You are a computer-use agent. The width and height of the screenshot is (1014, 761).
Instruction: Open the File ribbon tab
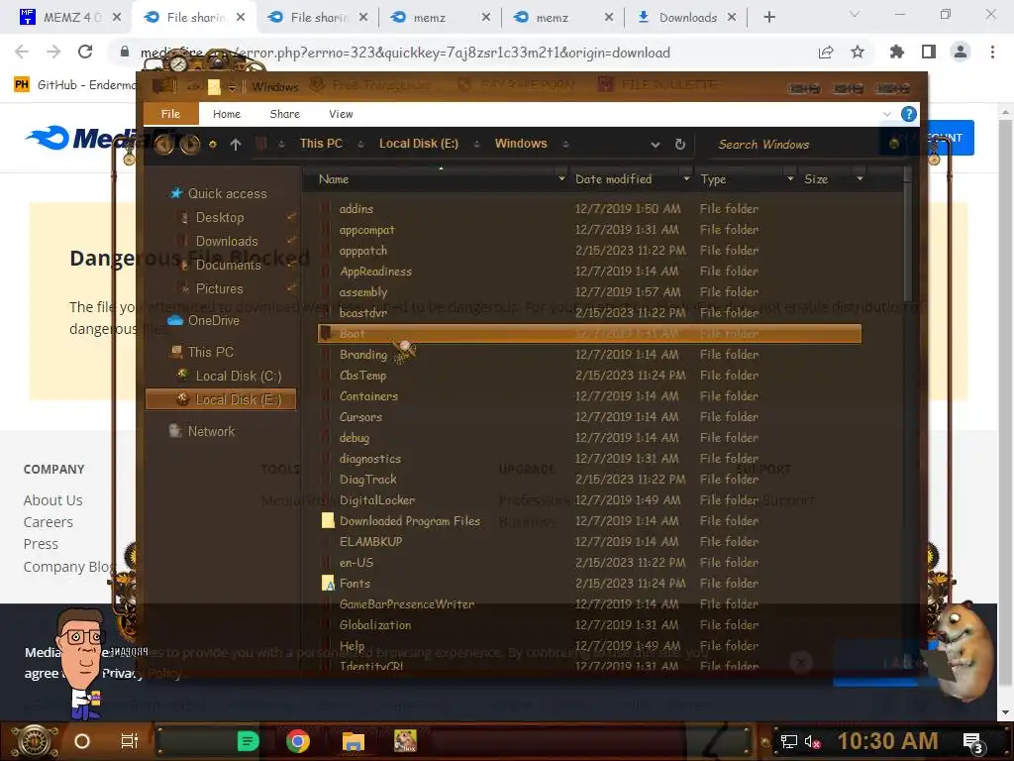[170, 114]
